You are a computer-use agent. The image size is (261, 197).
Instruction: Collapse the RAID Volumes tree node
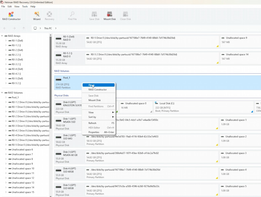[x=2, y=93]
